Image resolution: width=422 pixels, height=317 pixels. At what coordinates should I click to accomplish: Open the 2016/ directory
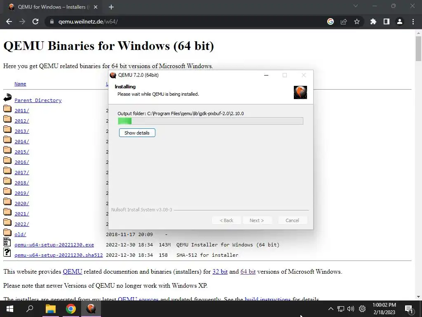pos(22,162)
